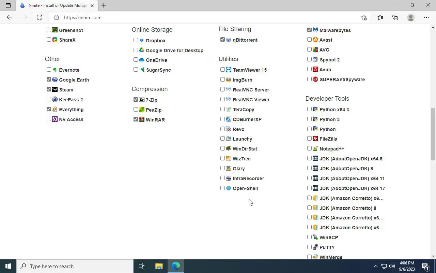
Task: Click the Dropbox icon
Action: (x=142, y=40)
